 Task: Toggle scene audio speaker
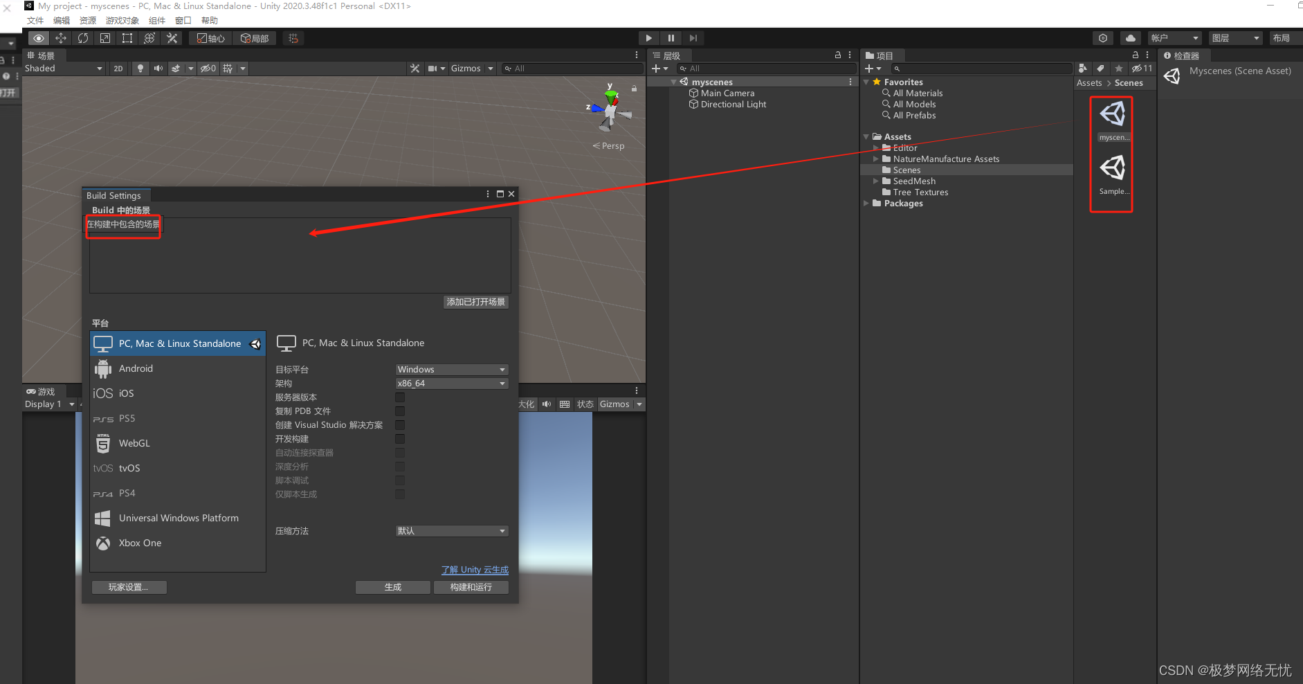click(x=158, y=69)
